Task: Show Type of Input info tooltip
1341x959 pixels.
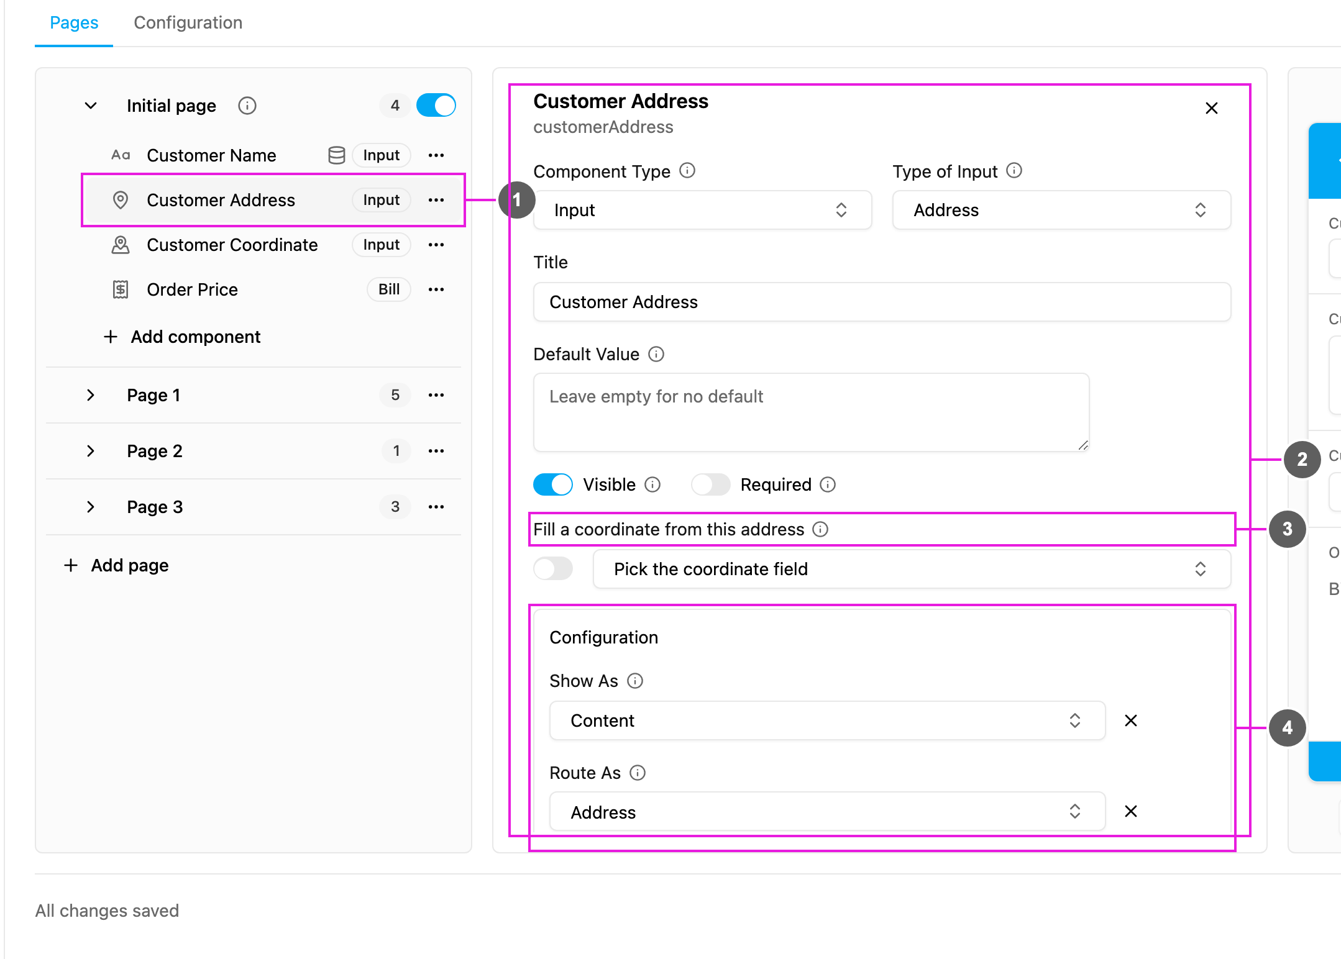Action: pyautogui.click(x=1014, y=171)
